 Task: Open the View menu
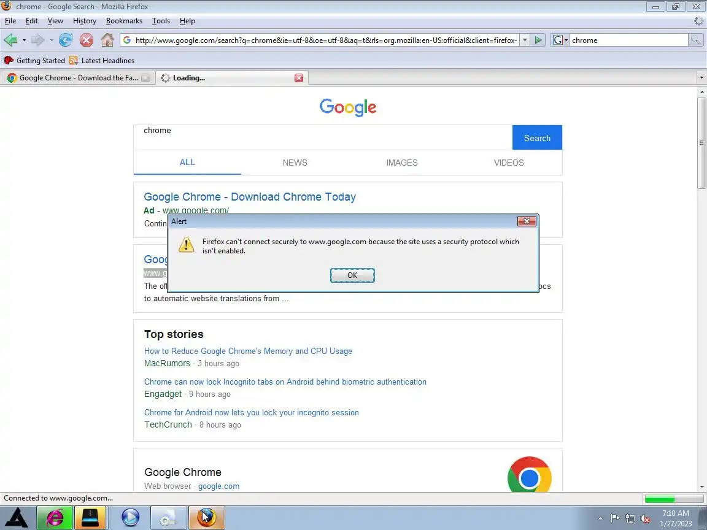(55, 21)
